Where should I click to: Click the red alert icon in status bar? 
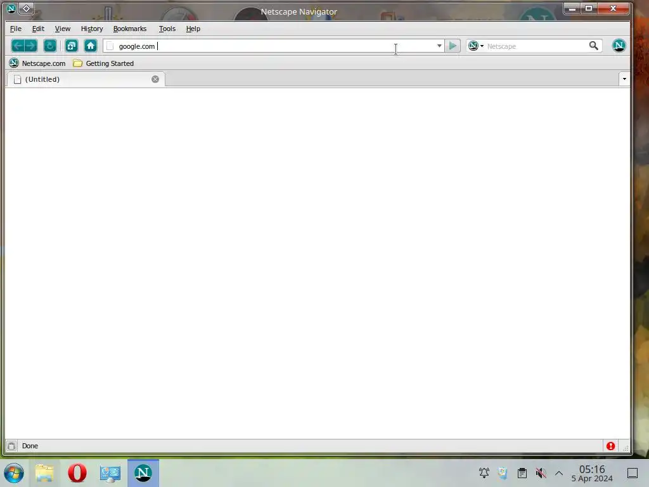pos(610,446)
